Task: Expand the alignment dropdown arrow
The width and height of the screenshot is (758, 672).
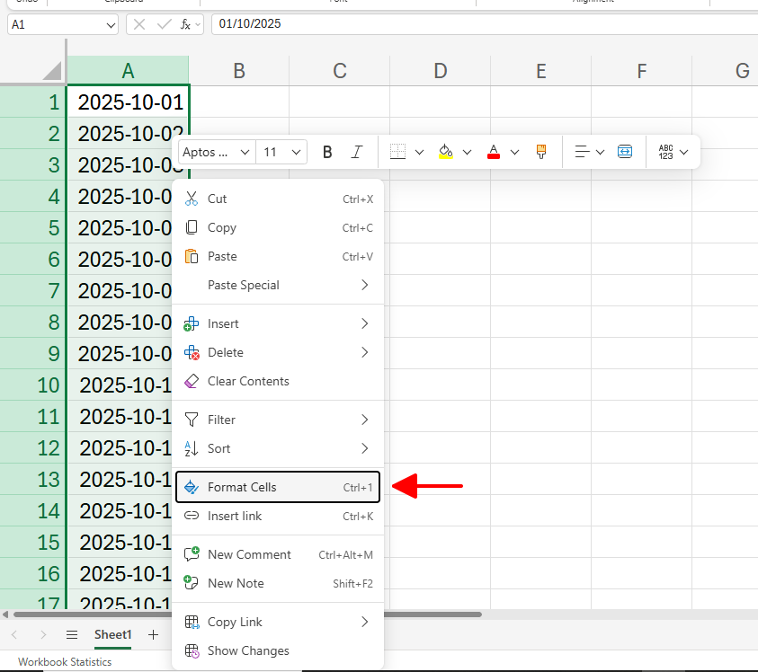Action: (601, 153)
